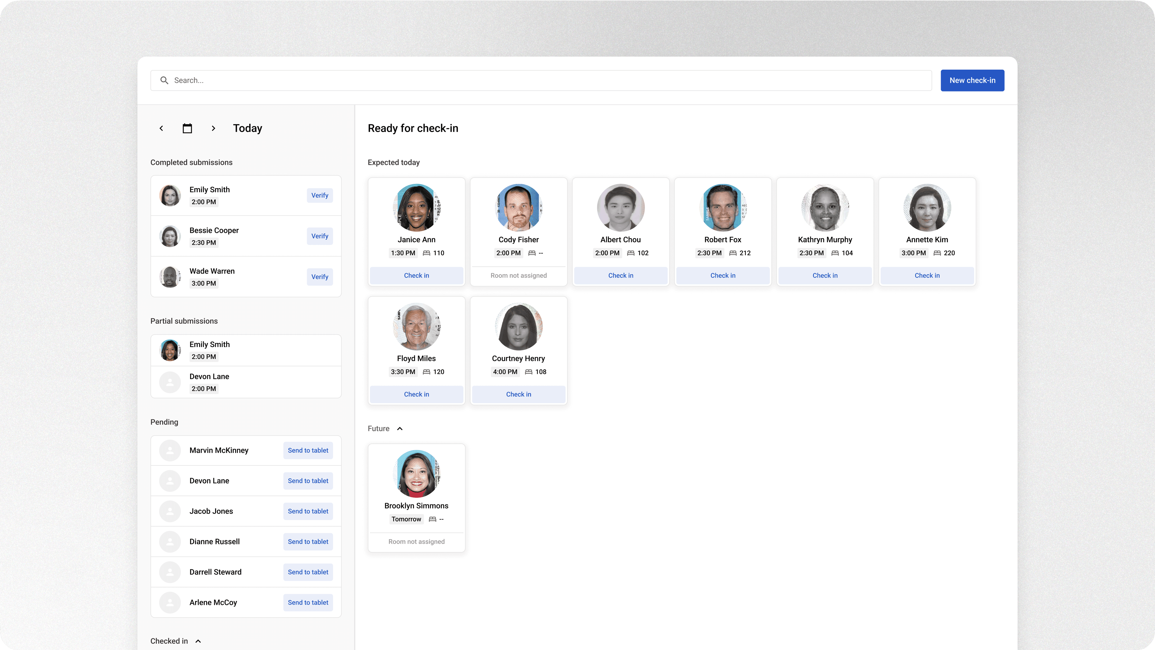Go to the next day arrow
This screenshot has height=650, width=1155.
tap(213, 128)
